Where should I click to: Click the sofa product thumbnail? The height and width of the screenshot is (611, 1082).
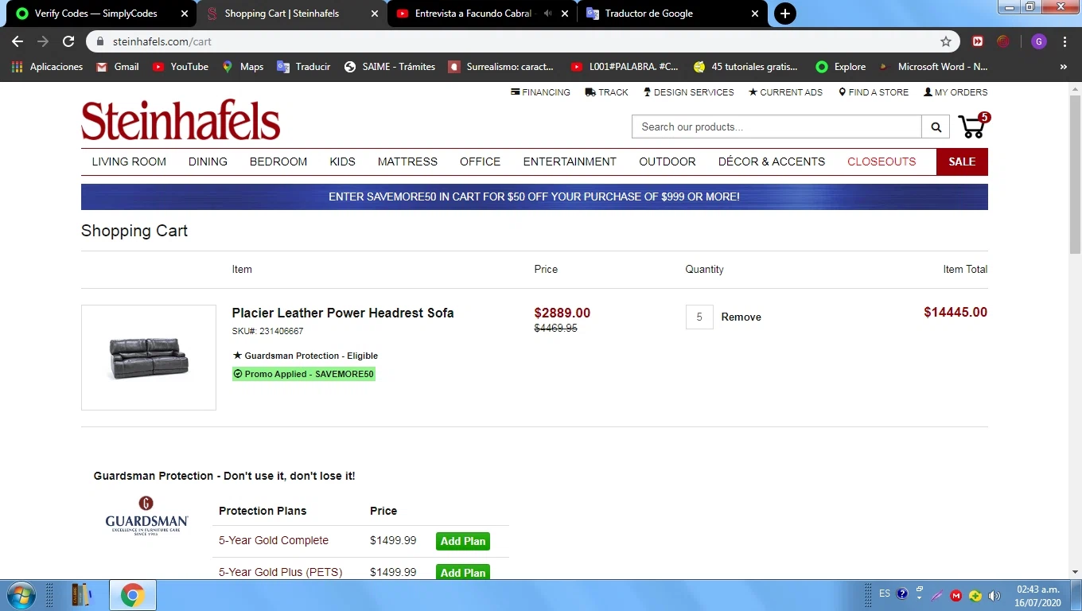(149, 357)
